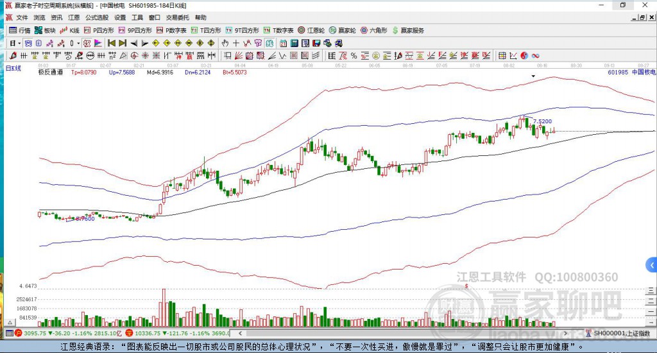Select the crosshair cursor tool
Screen dimensions: 657x353
tap(236, 43)
